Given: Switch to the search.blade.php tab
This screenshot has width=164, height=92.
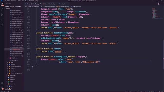Looking at the screenshot, I should point(50,4).
